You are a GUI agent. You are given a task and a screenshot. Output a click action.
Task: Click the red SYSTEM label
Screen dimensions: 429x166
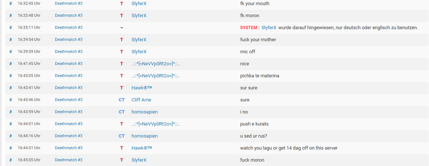pyautogui.click(x=248, y=28)
